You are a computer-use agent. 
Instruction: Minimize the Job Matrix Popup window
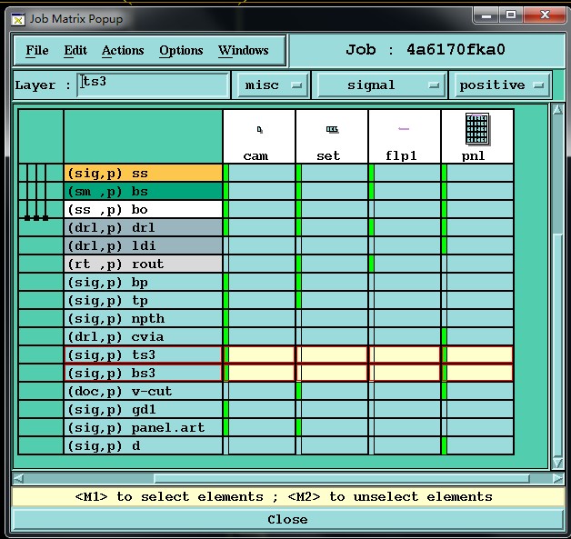click(x=486, y=15)
